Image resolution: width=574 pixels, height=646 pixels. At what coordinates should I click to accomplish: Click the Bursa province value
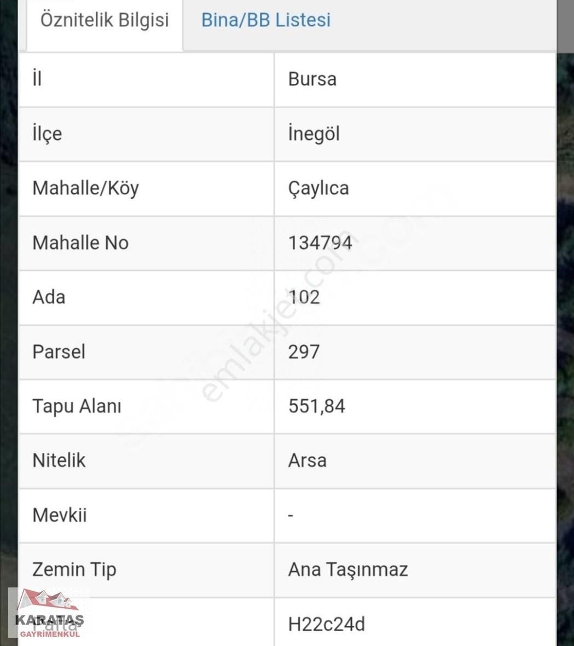[x=312, y=79]
